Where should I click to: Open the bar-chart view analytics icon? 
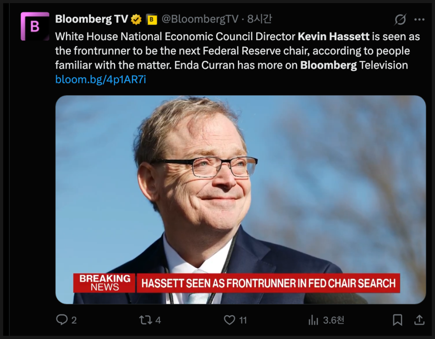pos(313,320)
